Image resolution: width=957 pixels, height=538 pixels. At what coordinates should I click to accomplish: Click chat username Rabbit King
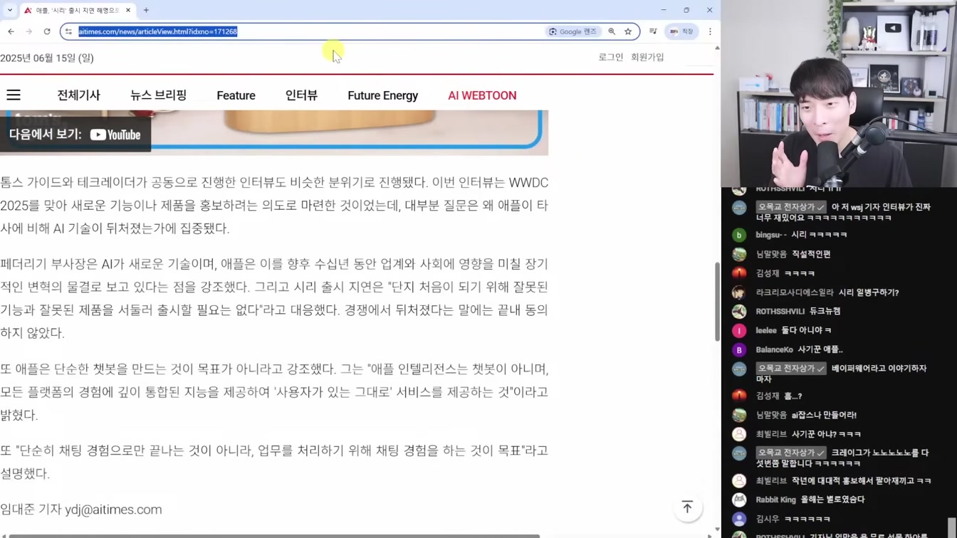(776, 500)
